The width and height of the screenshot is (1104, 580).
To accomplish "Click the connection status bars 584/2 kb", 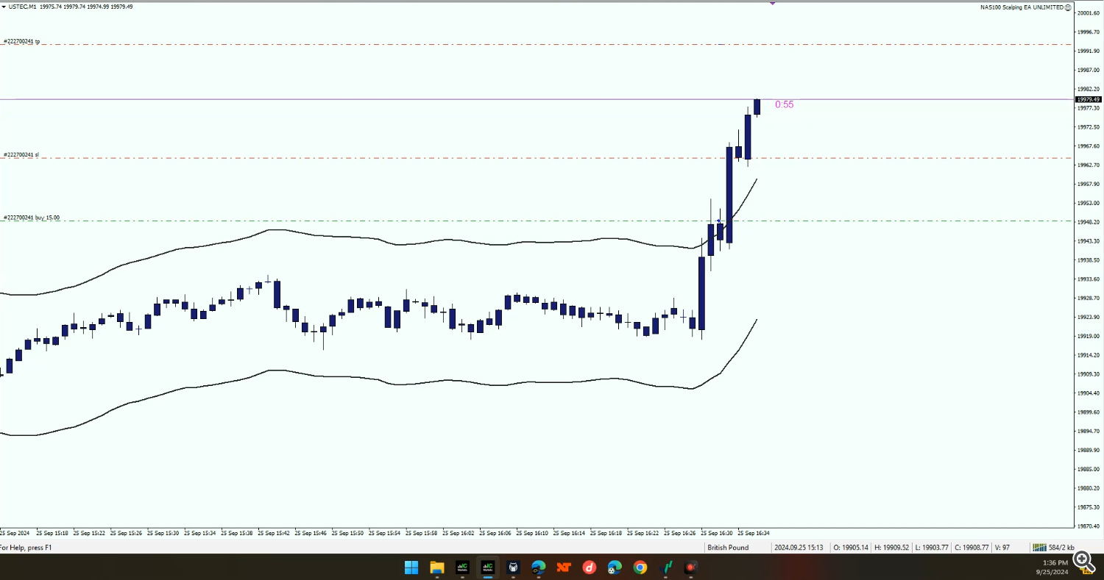I will pos(1053,548).
